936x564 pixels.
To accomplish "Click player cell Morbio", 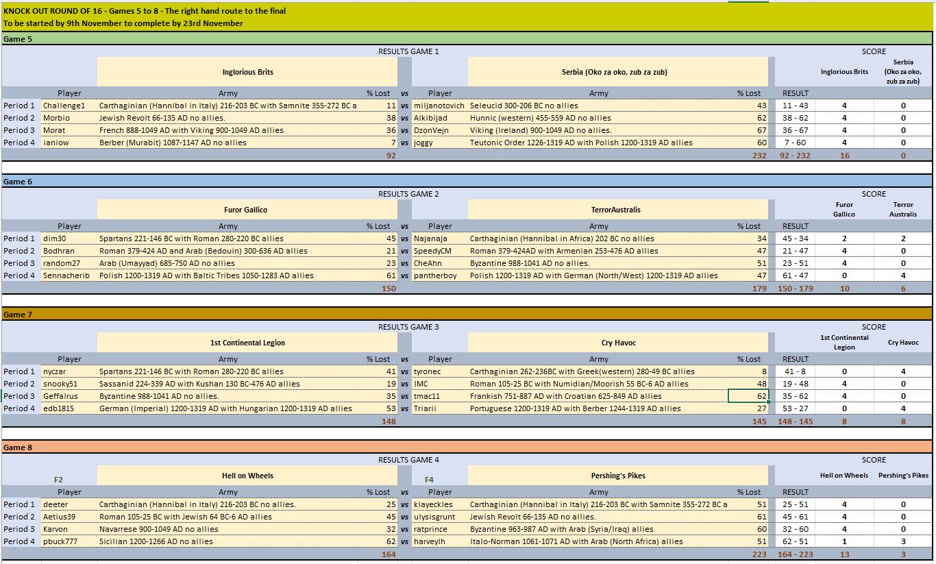I will coord(69,118).
